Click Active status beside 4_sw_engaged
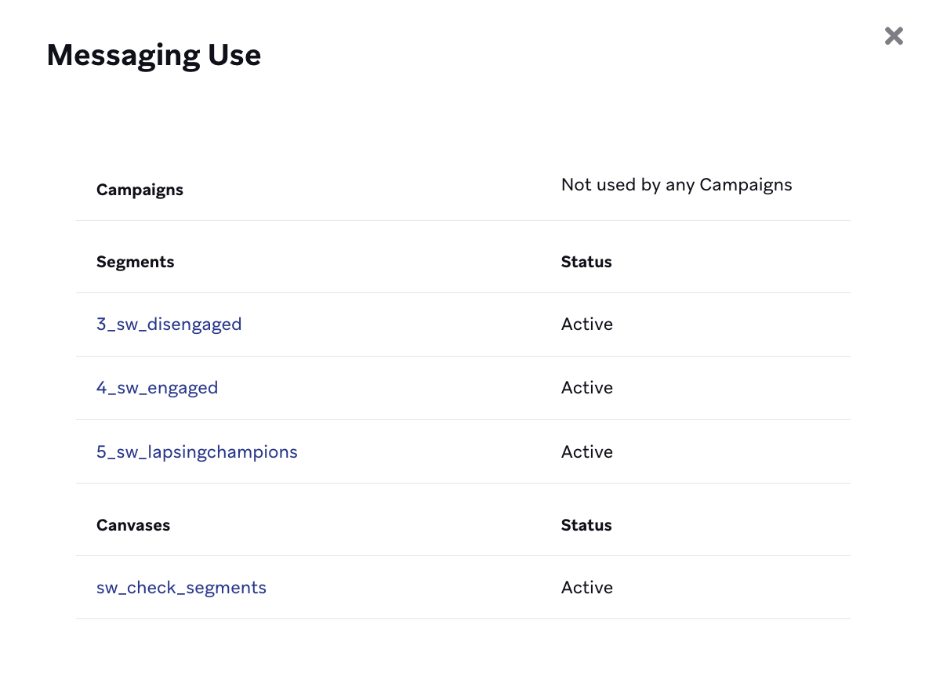The image size is (936, 696). 586,388
